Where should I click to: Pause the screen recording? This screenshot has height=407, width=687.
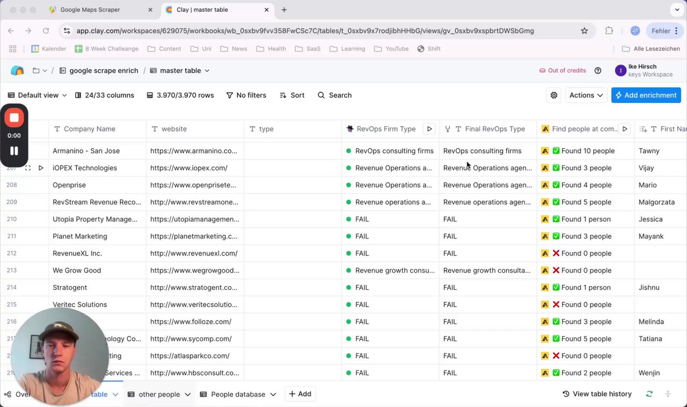click(14, 151)
